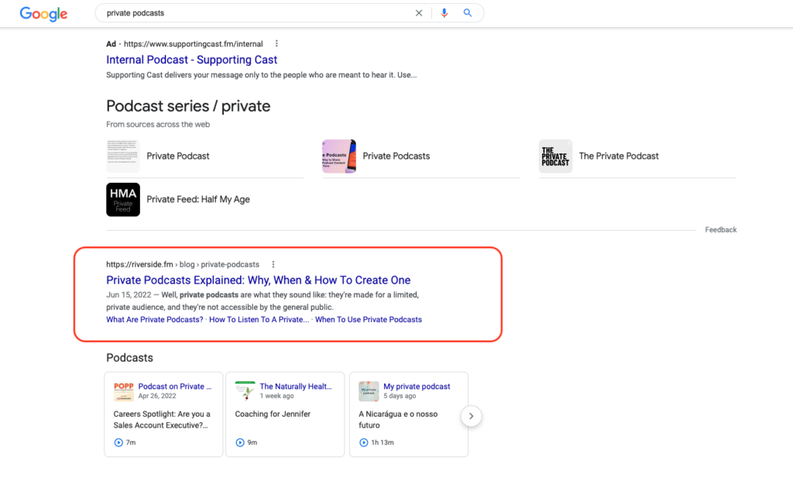Open the 'Private Podcasts' series entry text
The image size is (793, 478).
click(x=396, y=156)
